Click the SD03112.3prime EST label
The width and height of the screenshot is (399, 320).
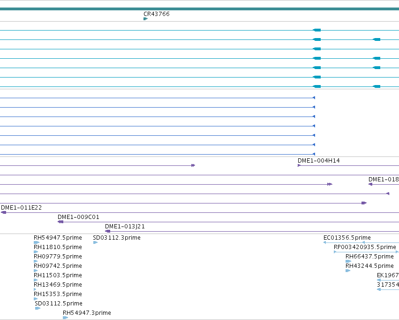(117, 238)
